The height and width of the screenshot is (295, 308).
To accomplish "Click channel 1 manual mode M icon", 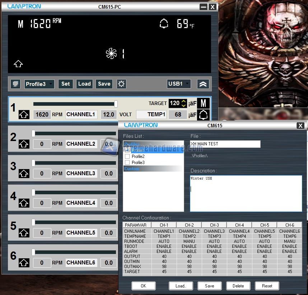I will click(203, 103).
